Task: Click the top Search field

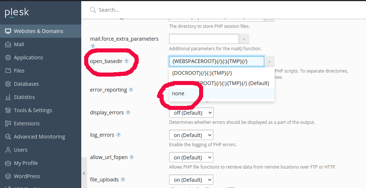Action: [220, 10]
